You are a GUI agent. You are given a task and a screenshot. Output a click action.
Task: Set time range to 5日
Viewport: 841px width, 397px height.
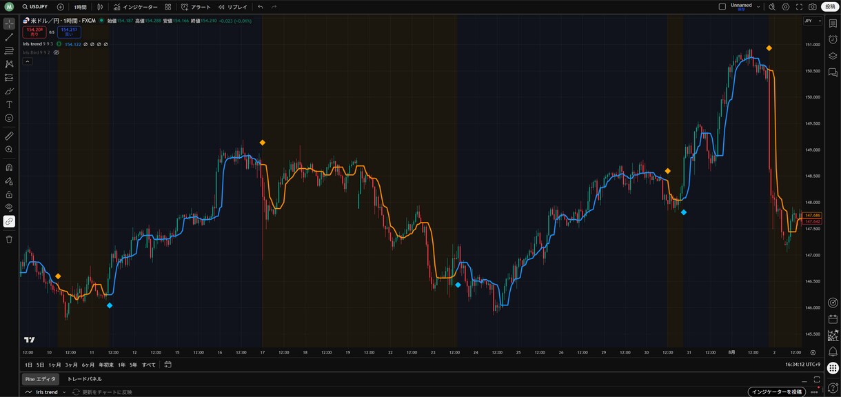click(40, 365)
